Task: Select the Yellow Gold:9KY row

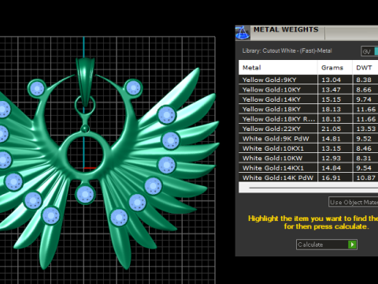Action: [x=309, y=80]
